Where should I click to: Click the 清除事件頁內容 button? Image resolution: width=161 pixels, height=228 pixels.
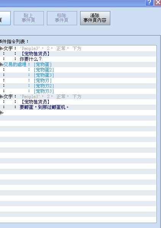pos(95,18)
